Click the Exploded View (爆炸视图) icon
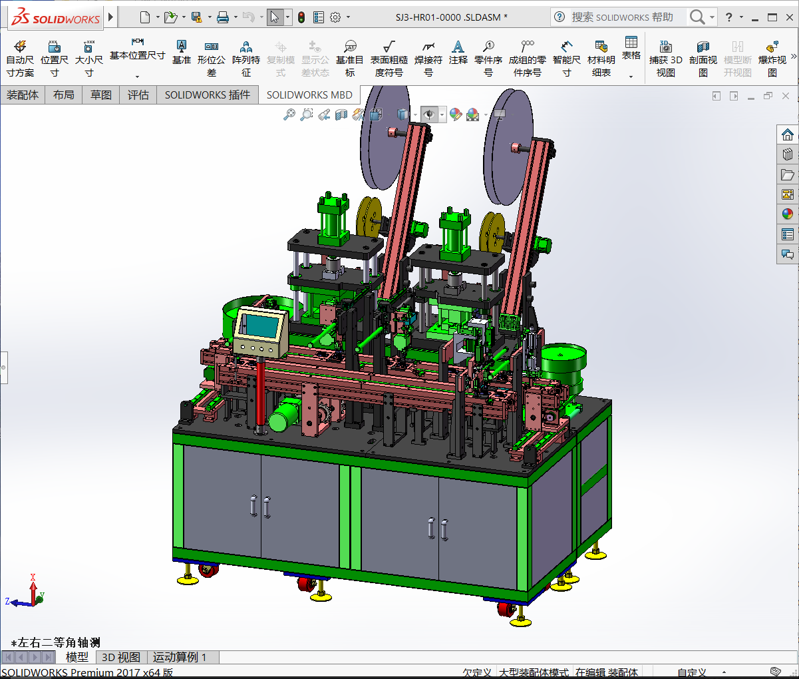 tap(772, 59)
